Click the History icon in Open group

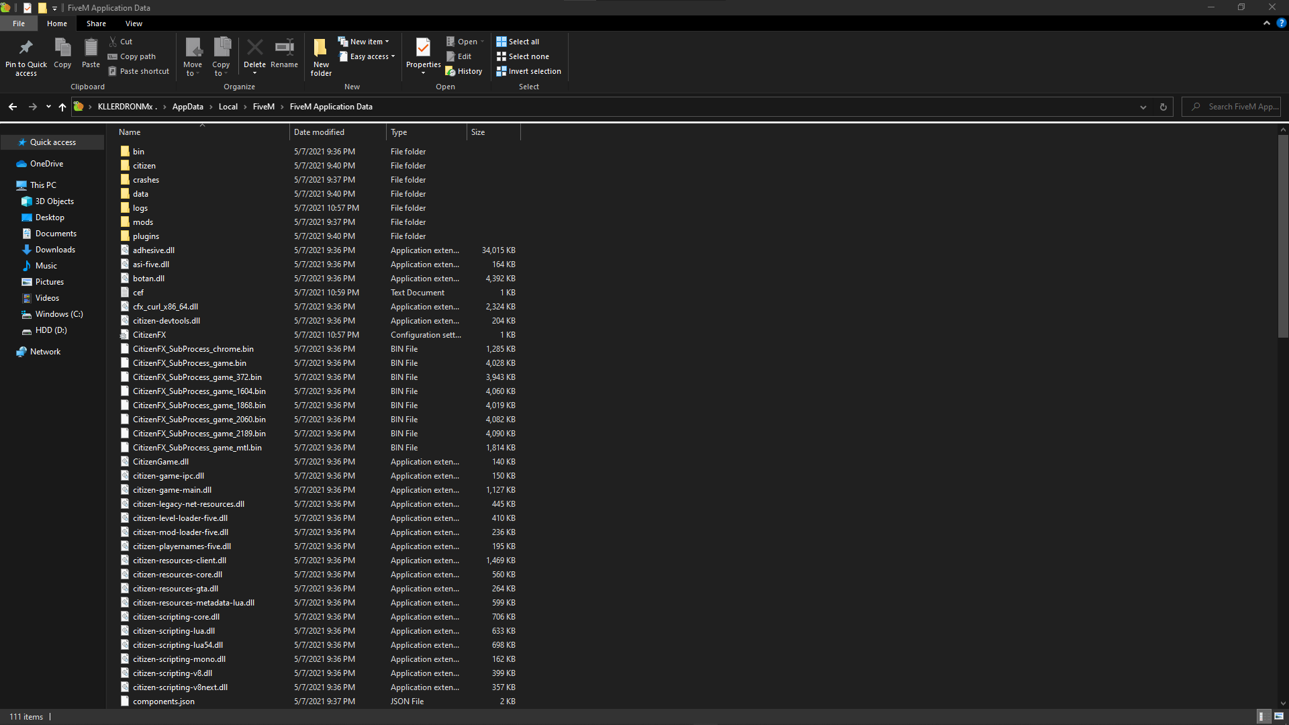pyautogui.click(x=464, y=71)
